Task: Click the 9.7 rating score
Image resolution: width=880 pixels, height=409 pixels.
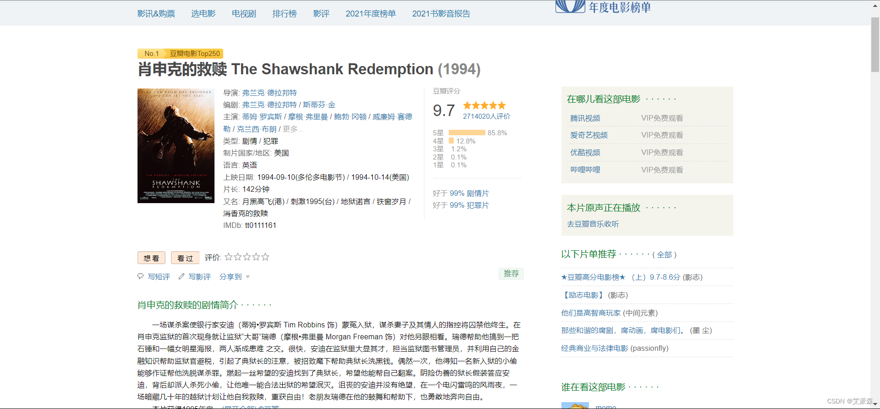Action: pos(444,111)
